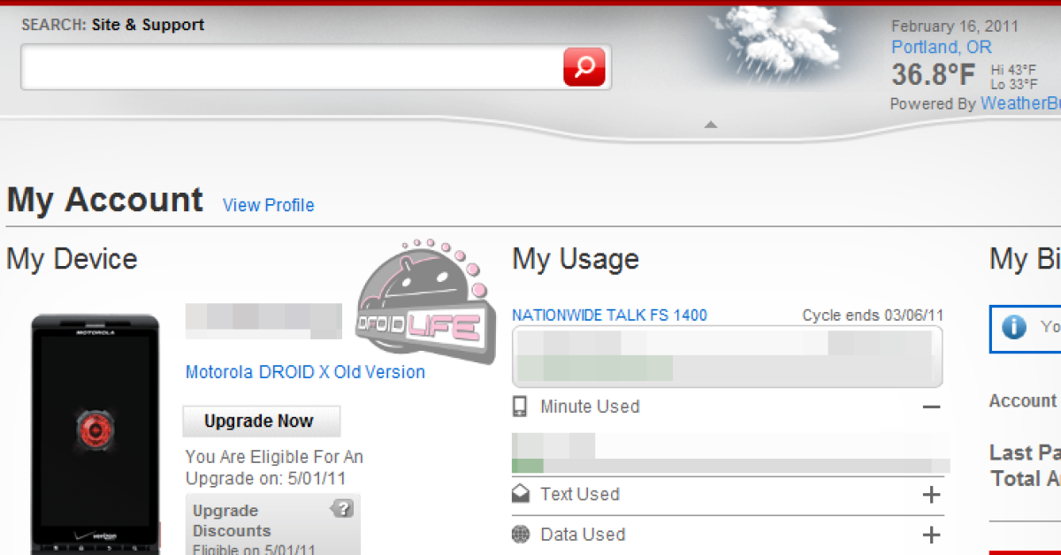The image size is (1061, 555).
Task: Click the Upgrade Discounts panel title
Action: coord(232,521)
